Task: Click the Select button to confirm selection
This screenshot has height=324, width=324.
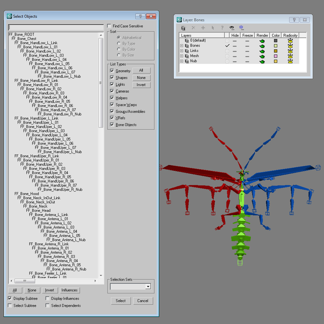Action: (x=120, y=301)
